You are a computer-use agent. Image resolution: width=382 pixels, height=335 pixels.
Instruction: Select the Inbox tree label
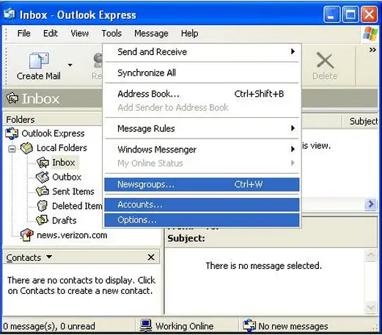(x=64, y=163)
